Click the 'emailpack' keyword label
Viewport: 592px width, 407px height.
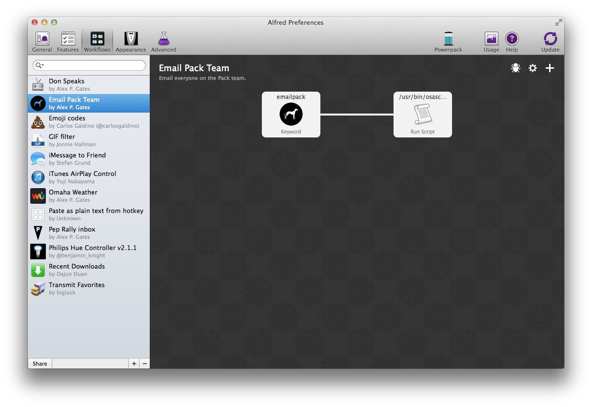[291, 97]
